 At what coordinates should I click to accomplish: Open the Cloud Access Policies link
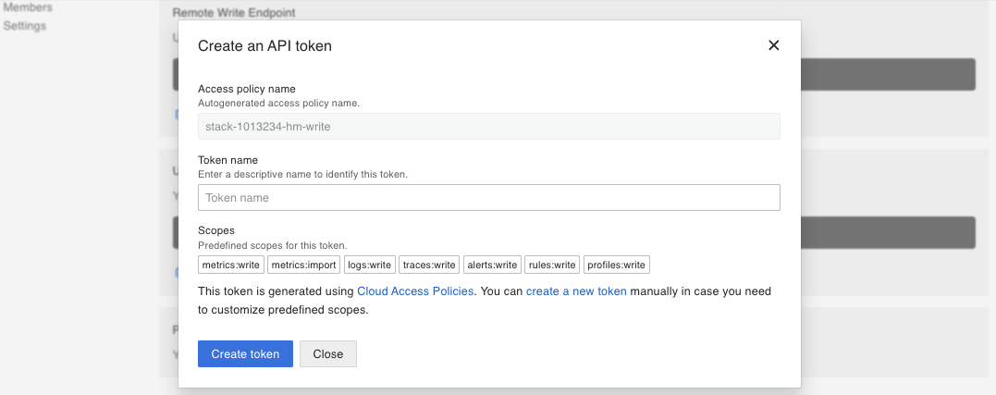(415, 291)
